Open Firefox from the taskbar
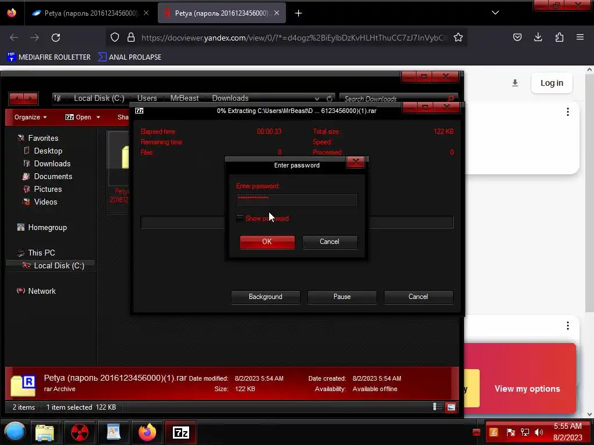 point(147,432)
